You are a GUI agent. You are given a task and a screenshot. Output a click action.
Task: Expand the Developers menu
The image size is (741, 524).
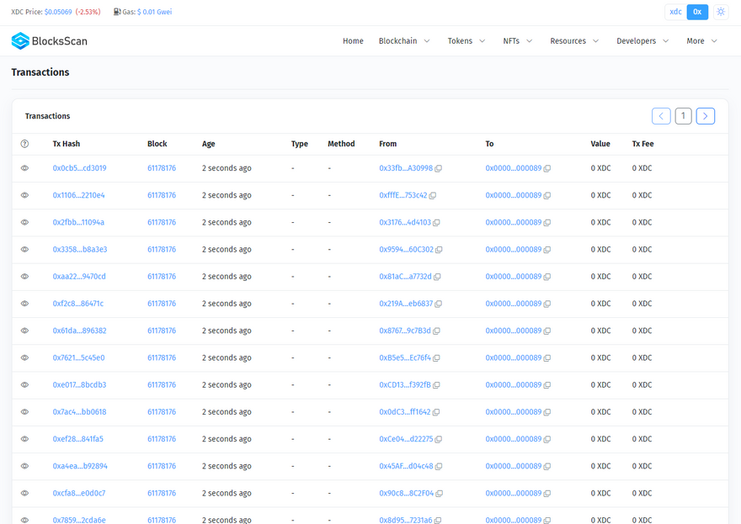click(642, 41)
